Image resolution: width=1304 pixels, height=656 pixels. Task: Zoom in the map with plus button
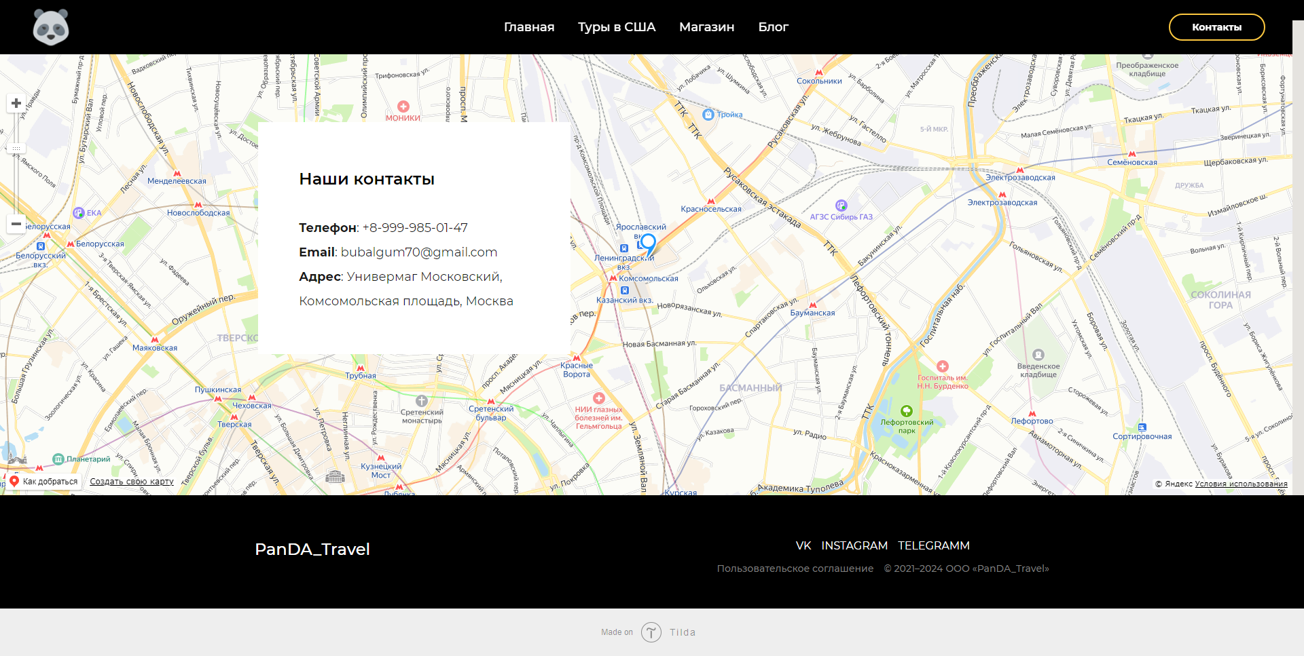click(16, 103)
